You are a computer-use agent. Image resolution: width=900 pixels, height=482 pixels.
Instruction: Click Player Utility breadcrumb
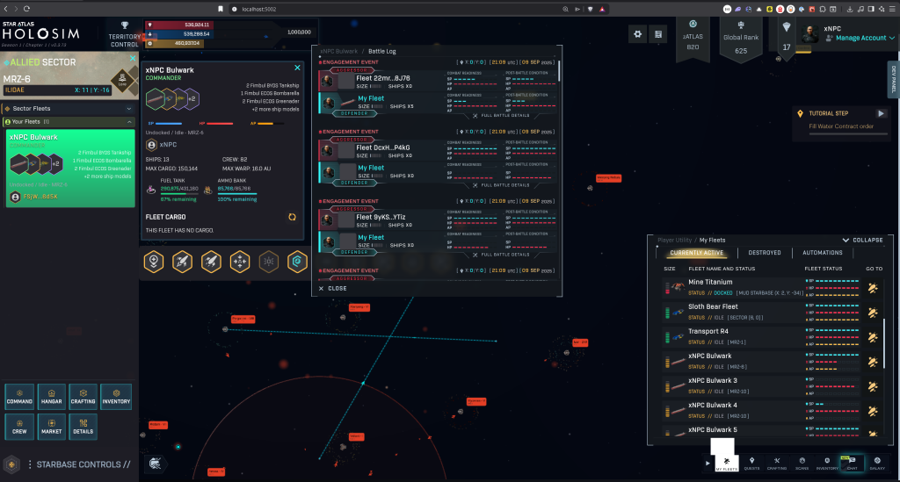click(674, 241)
